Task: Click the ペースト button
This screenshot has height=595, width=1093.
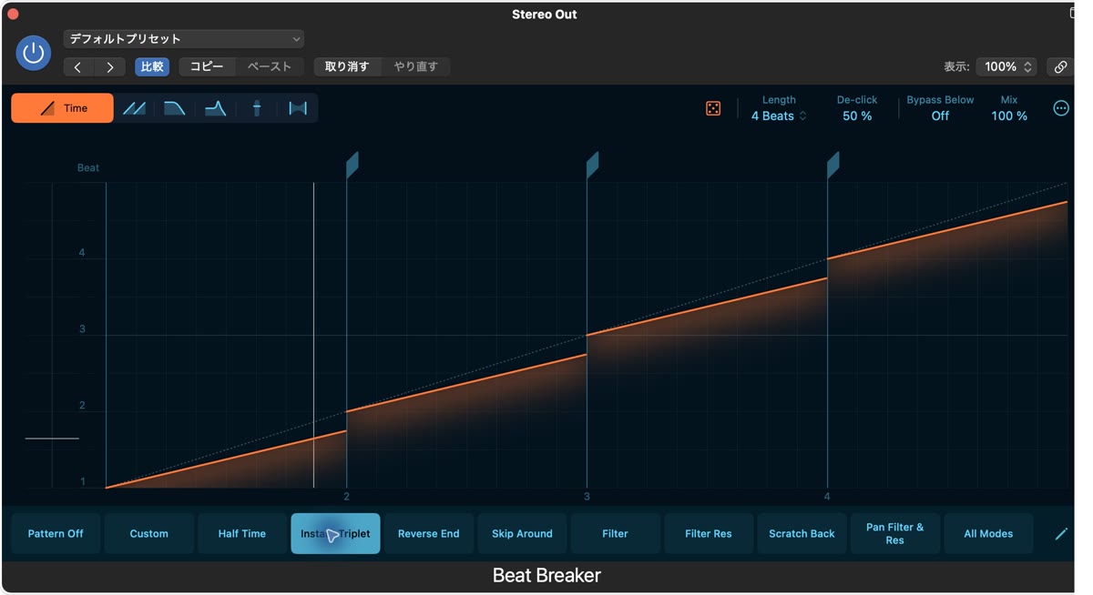Action: [x=270, y=66]
